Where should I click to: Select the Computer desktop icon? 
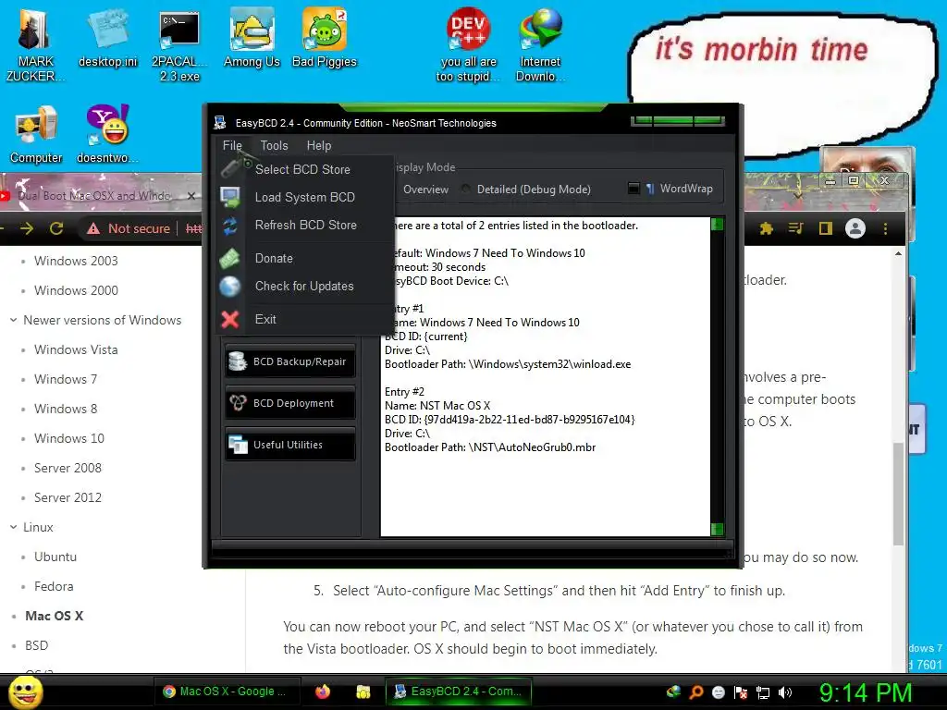click(36, 134)
